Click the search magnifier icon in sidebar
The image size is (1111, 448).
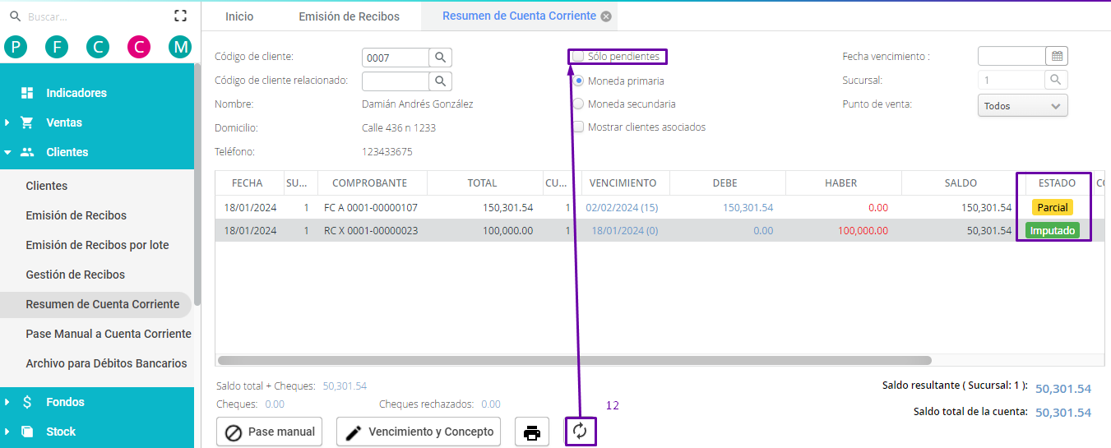[x=15, y=16]
